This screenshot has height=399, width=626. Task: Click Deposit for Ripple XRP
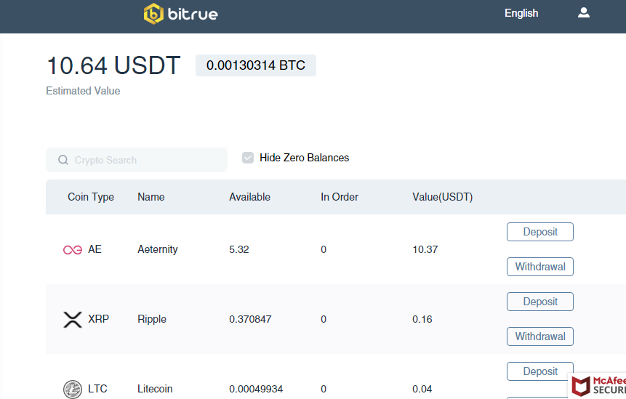[540, 302]
